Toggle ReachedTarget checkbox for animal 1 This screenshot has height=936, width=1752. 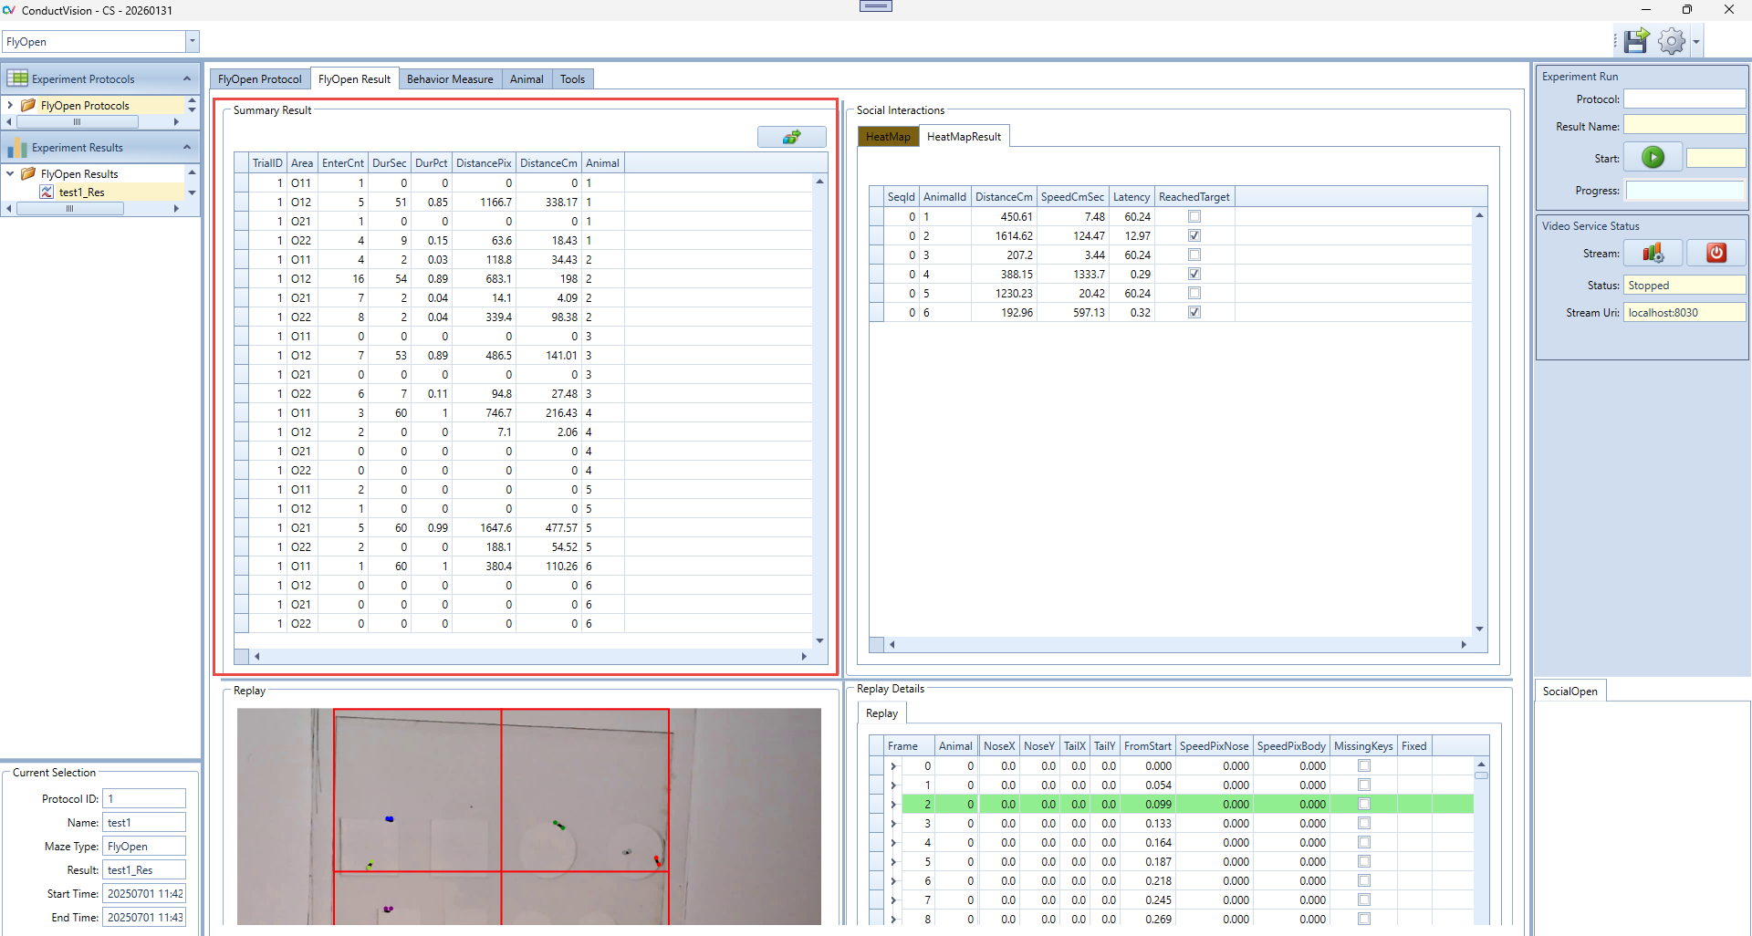(1194, 217)
